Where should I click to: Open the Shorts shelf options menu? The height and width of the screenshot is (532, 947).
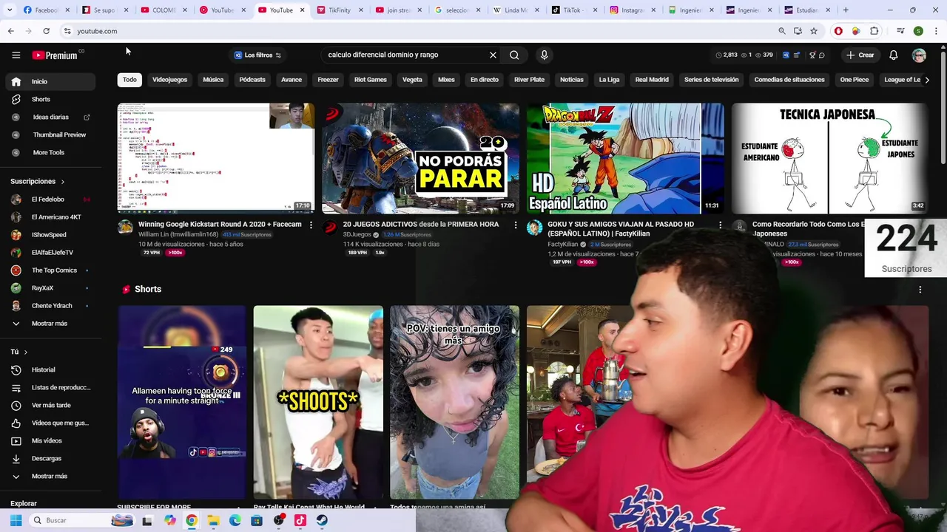[920, 289]
